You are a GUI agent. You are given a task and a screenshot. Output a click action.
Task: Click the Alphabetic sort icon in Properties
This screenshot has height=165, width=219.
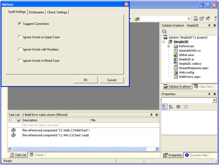click(171, 107)
